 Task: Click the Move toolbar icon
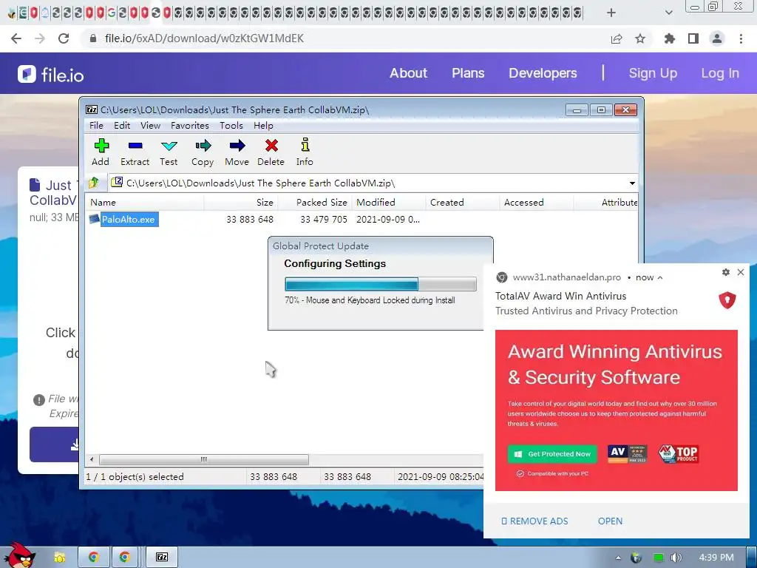click(237, 152)
